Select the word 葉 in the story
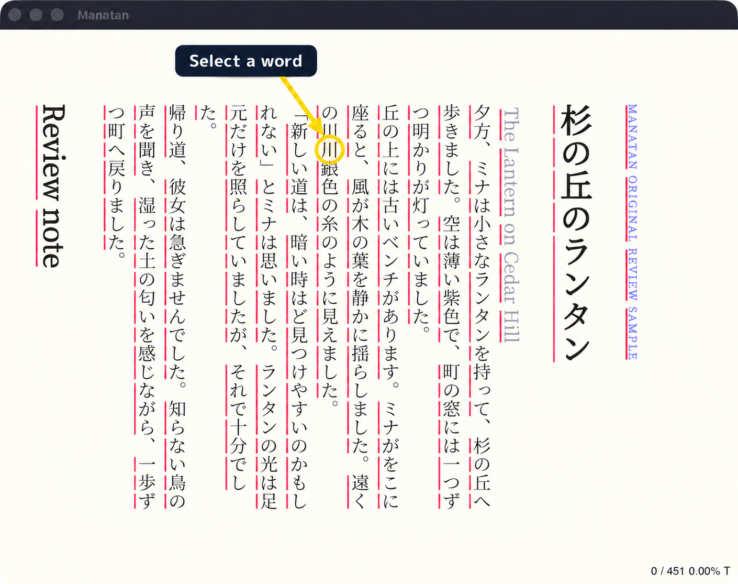This screenshot has width=738, height=584. pos(360,261)
